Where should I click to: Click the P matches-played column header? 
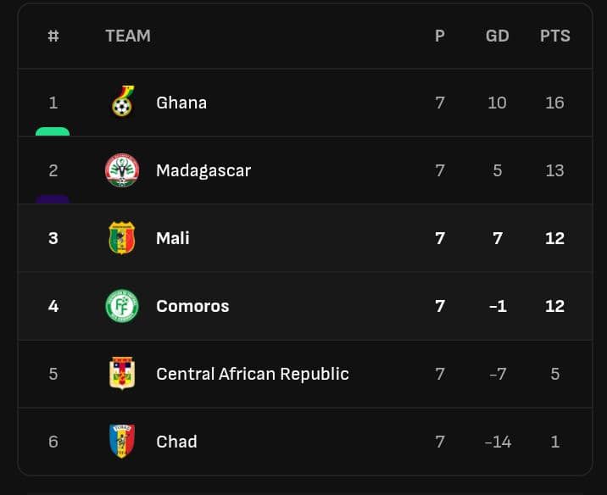tap(439, 36)
